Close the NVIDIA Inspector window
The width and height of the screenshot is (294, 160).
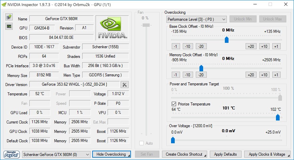coord(286,4)
